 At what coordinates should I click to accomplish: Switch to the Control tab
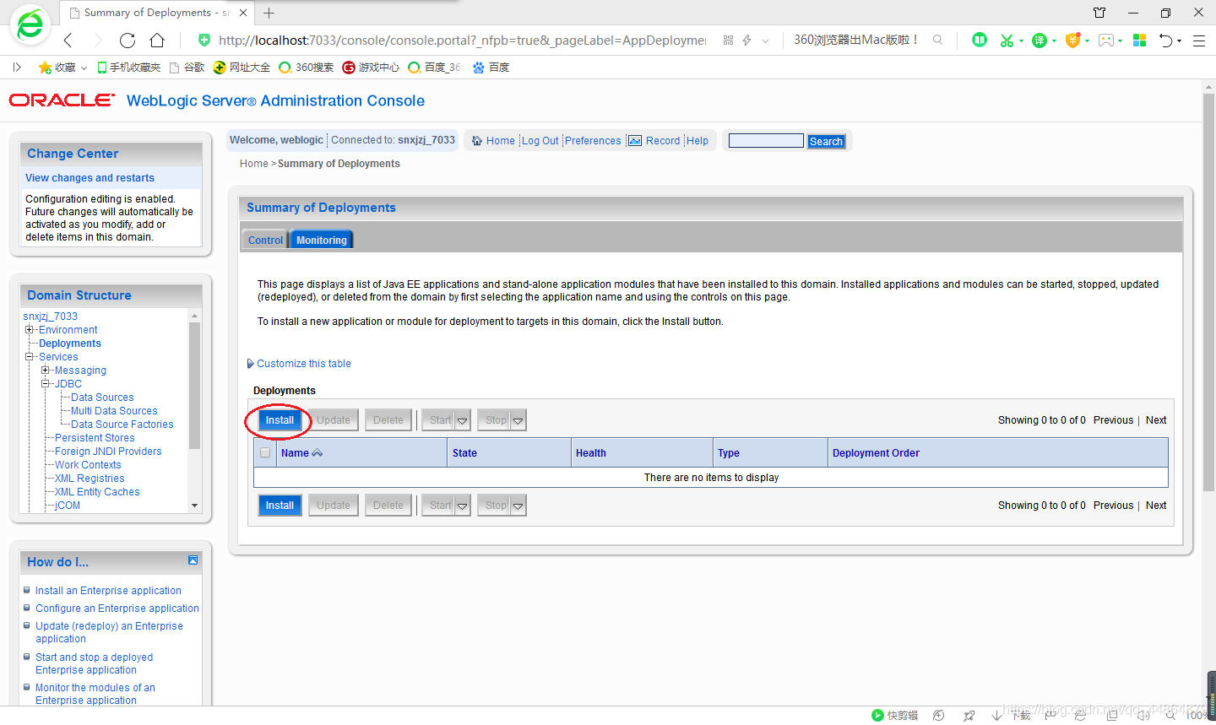[265, 241]
